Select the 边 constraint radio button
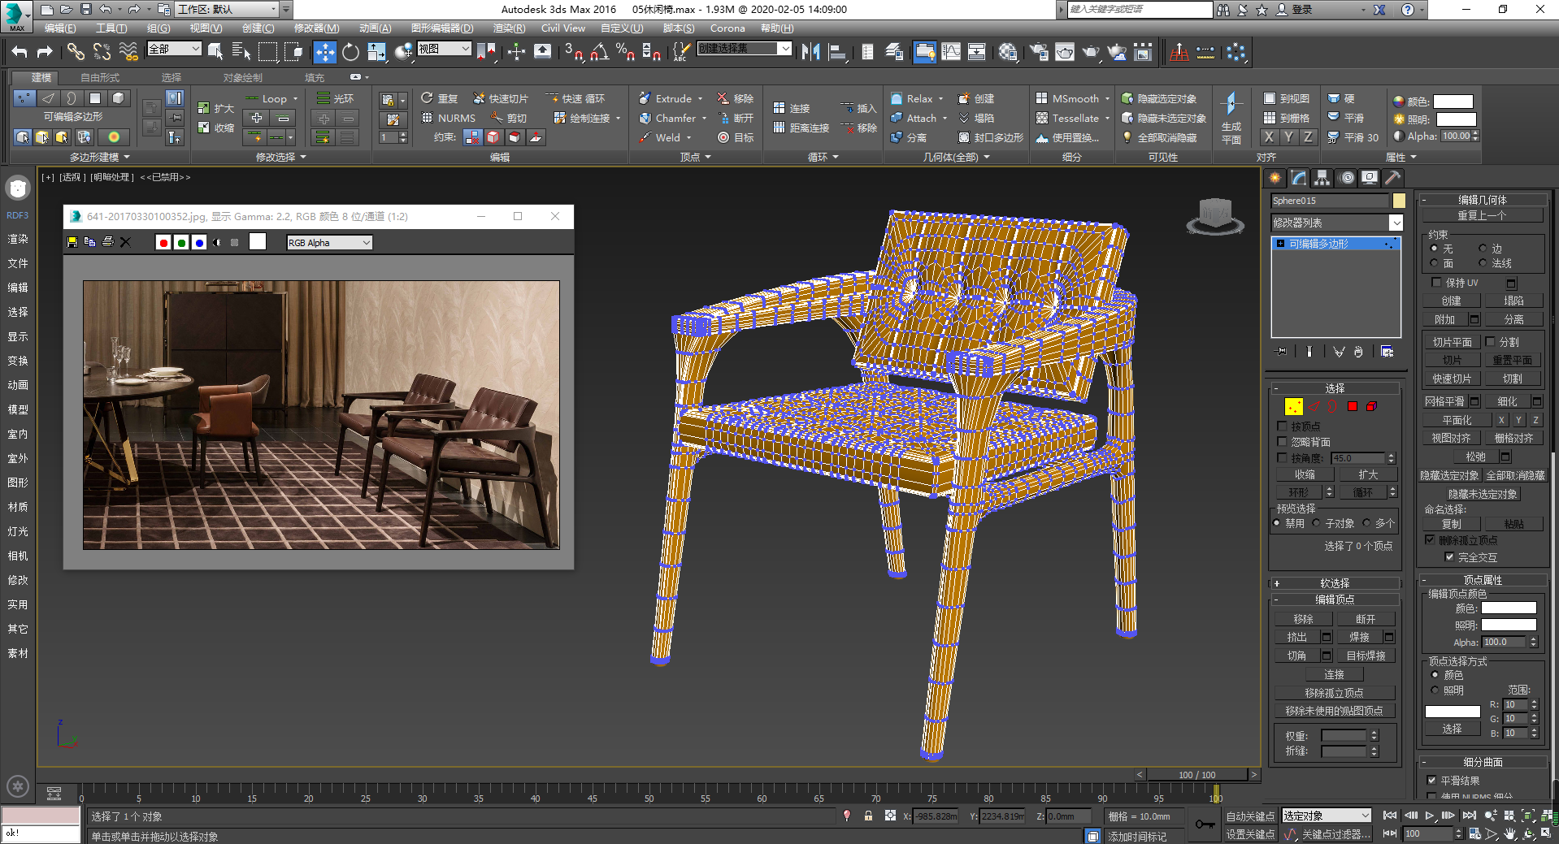This screenshot has width=1559, height=844. pos(1483,249)
